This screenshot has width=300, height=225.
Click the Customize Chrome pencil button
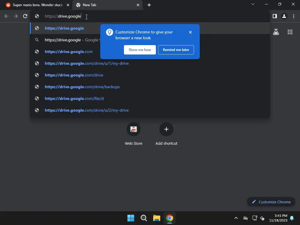[x=271, y=202]
